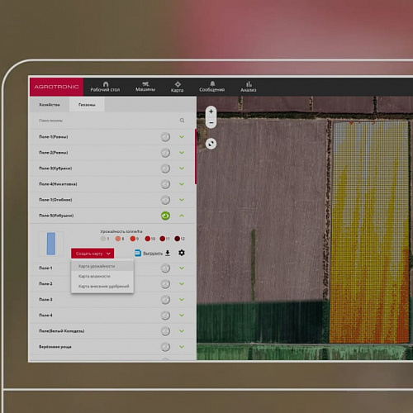Open yield map settings gear
Viewport: 413px width, 413px height.
point(182,253)
